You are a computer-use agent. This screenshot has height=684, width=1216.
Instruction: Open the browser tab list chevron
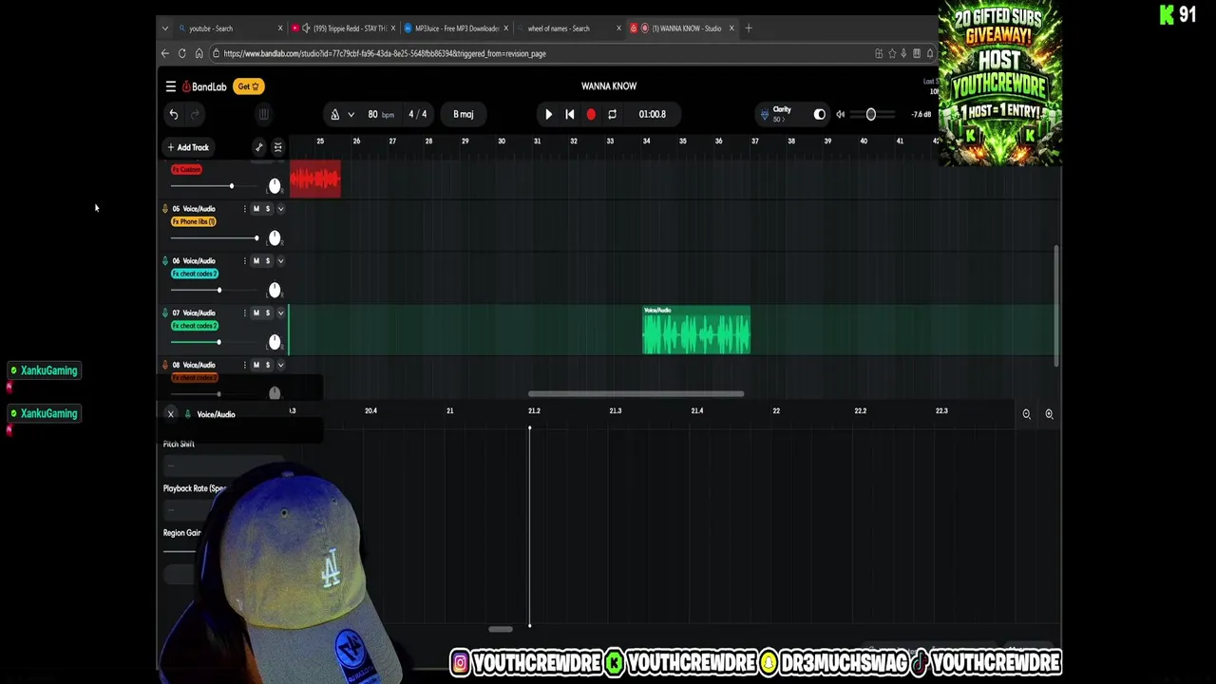[165, 28]
